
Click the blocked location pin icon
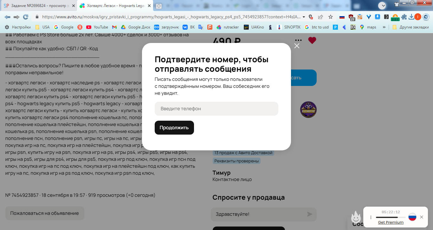point(311,17)
